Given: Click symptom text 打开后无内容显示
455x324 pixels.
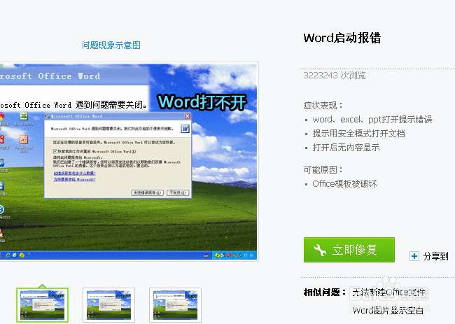Looking at the screenshot, I should (x=346, y=148).
